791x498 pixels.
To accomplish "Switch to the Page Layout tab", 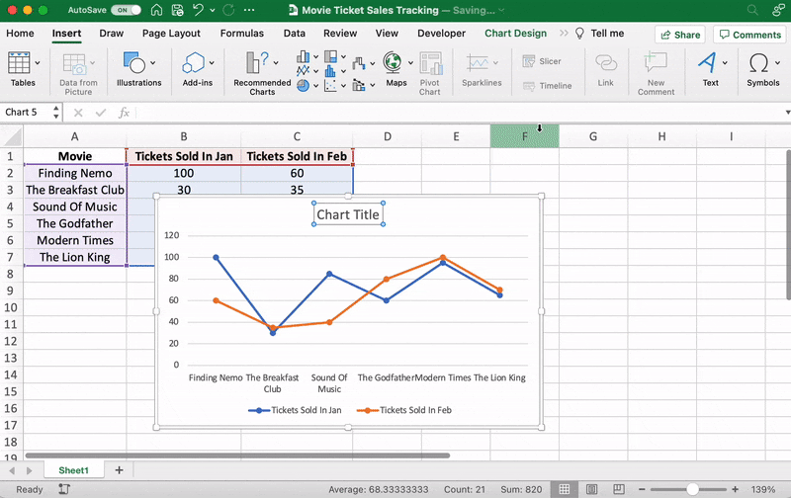I will (170, 33).
